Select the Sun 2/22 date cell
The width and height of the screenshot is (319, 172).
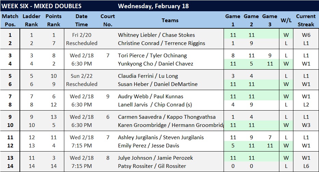point(81,76)
